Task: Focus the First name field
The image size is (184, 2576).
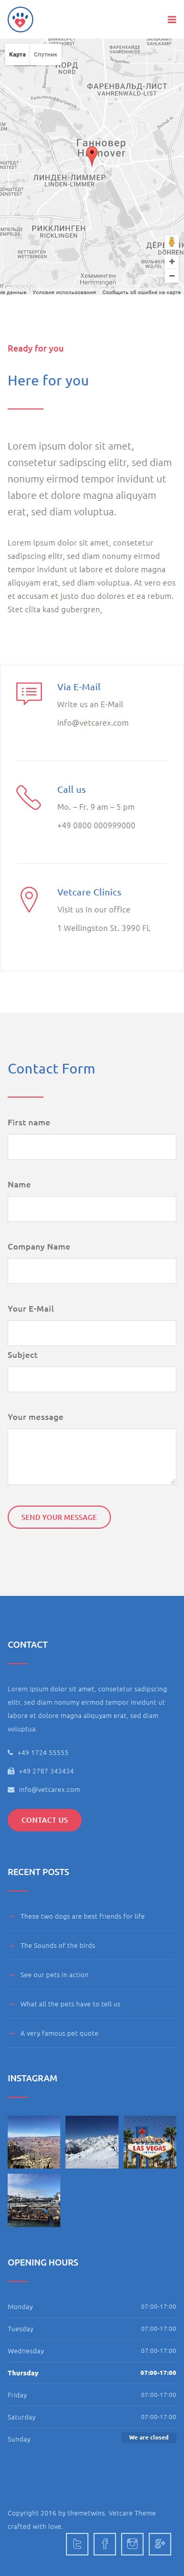Action: (91, 1147)
